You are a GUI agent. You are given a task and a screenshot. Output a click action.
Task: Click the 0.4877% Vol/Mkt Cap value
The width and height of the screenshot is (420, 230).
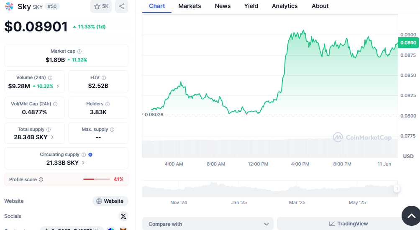pyautogui.click(x=34, y=112)
